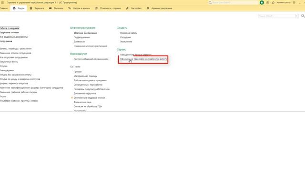Open the bold Штатное расписание link
The image size is (305, 171).
click(85, 33)
